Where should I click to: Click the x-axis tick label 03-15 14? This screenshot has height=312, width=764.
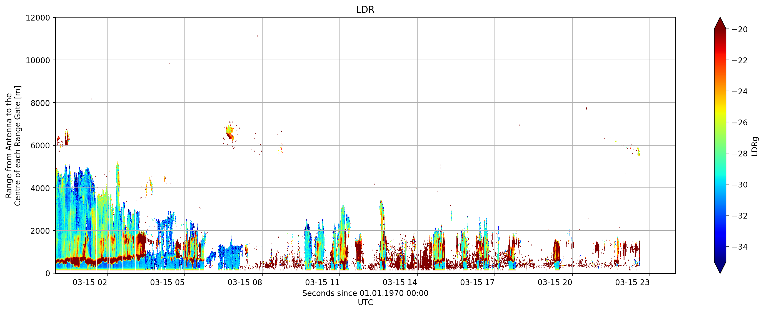400,282
